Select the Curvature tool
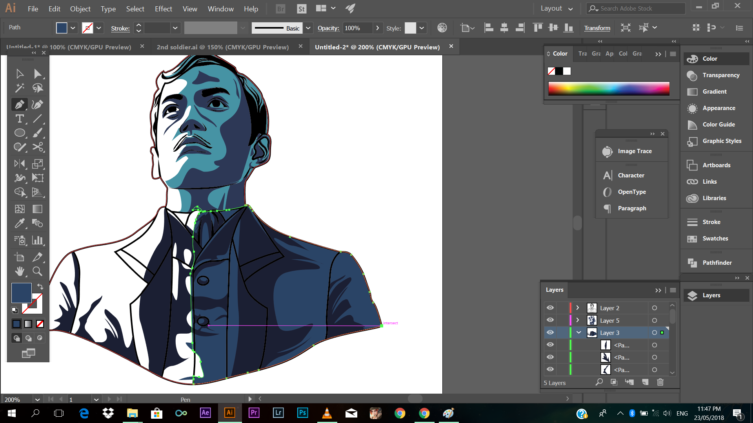 pyautogui.click(x=38, y=105)
